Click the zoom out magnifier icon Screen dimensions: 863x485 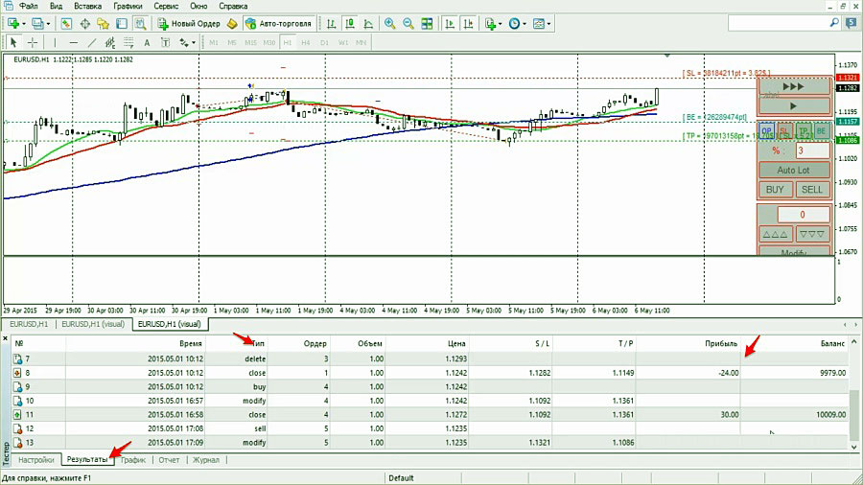coord(409,23)
